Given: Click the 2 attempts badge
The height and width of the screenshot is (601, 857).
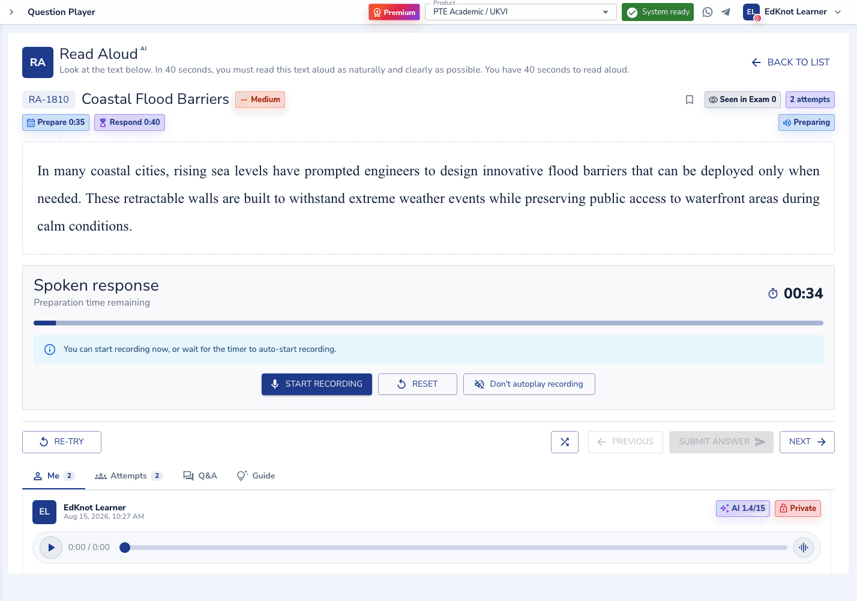Looking at the screenshot, I should point(810,100).
